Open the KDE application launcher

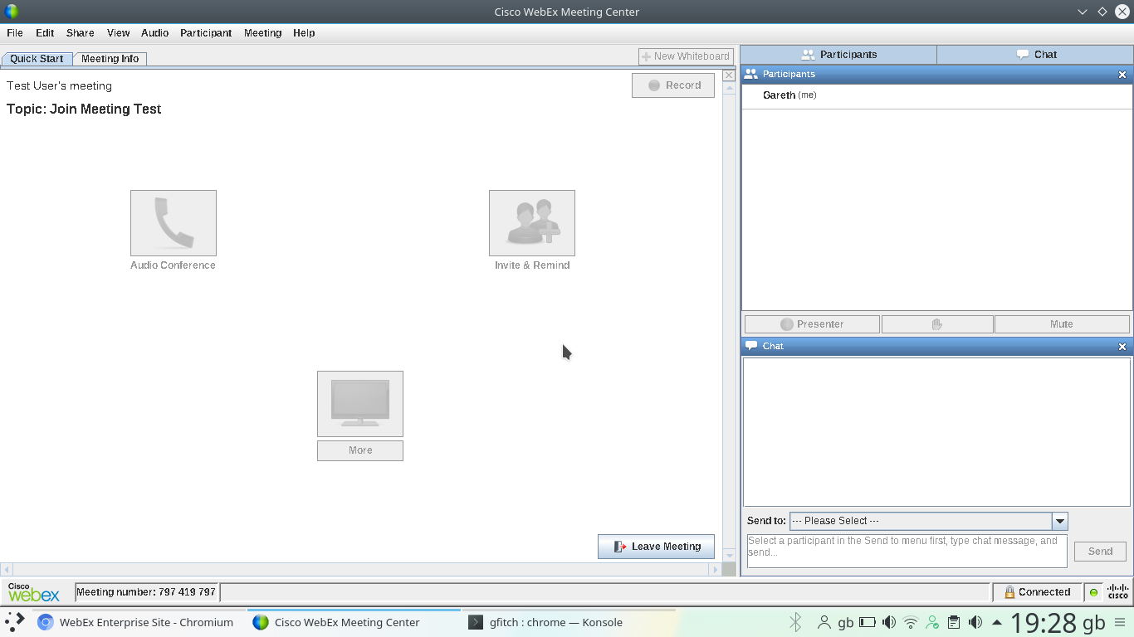[15, 622]
